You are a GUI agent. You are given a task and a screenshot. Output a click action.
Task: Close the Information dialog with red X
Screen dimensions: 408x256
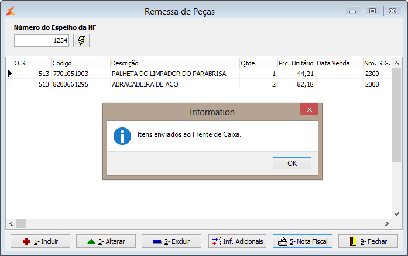[x=309, y=110]
